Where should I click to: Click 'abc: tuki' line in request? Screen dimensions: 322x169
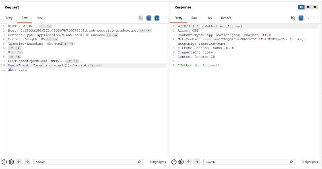click(x=17, y=70)
